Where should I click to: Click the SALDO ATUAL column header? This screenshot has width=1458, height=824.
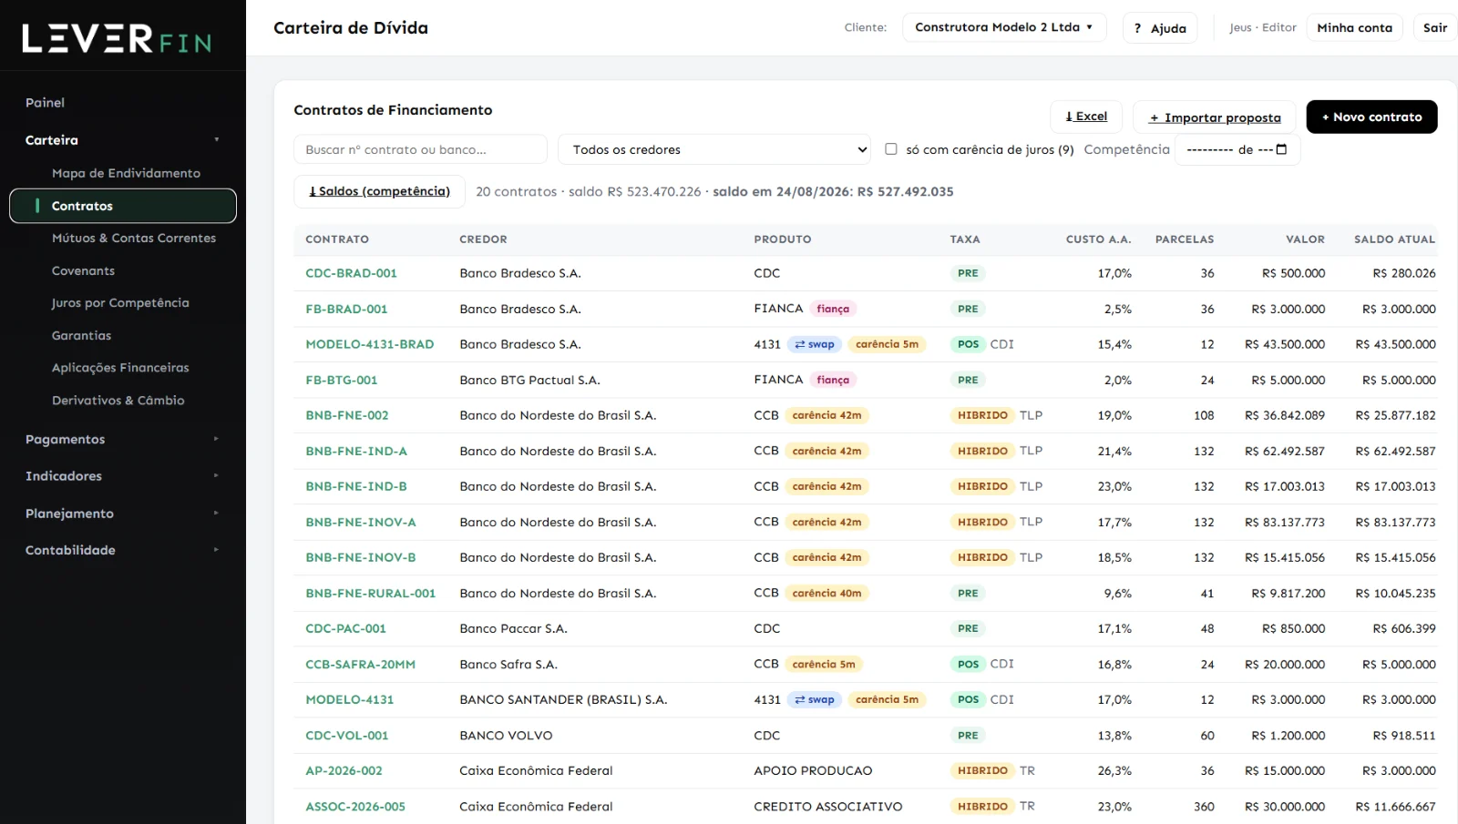(x=1394, y=239)
